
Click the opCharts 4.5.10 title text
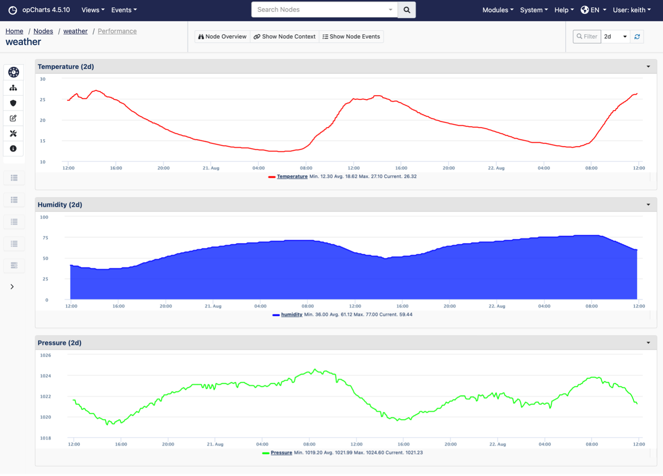(x=46, y=10)
